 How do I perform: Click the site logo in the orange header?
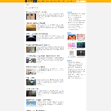[x=29, y=1]
